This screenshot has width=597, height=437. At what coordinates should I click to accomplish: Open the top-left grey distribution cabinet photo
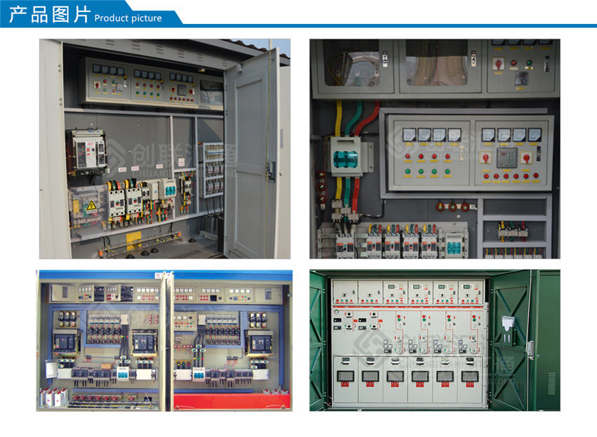pos(164,148)
